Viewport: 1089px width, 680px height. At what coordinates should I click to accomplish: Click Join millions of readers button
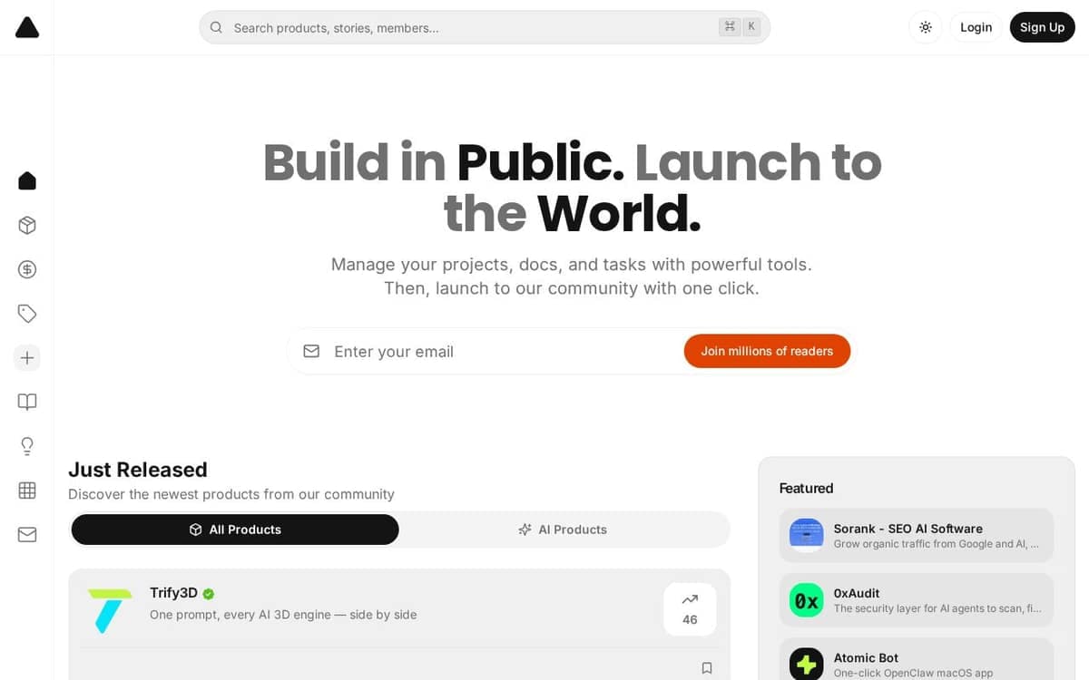click(x=767, y=351)
